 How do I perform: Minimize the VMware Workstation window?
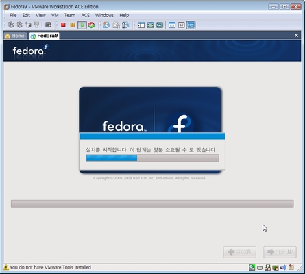tap(273, 7)
